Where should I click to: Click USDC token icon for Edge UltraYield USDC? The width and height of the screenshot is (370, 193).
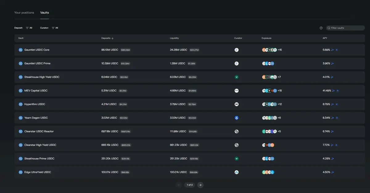click(x=21, y=172)
